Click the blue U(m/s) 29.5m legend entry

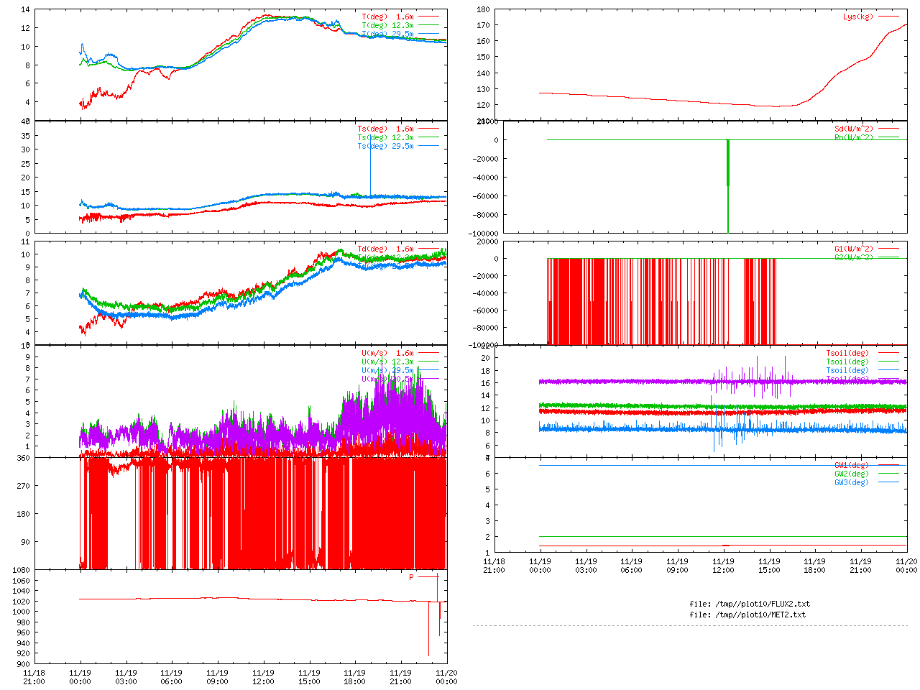[400, 371]
